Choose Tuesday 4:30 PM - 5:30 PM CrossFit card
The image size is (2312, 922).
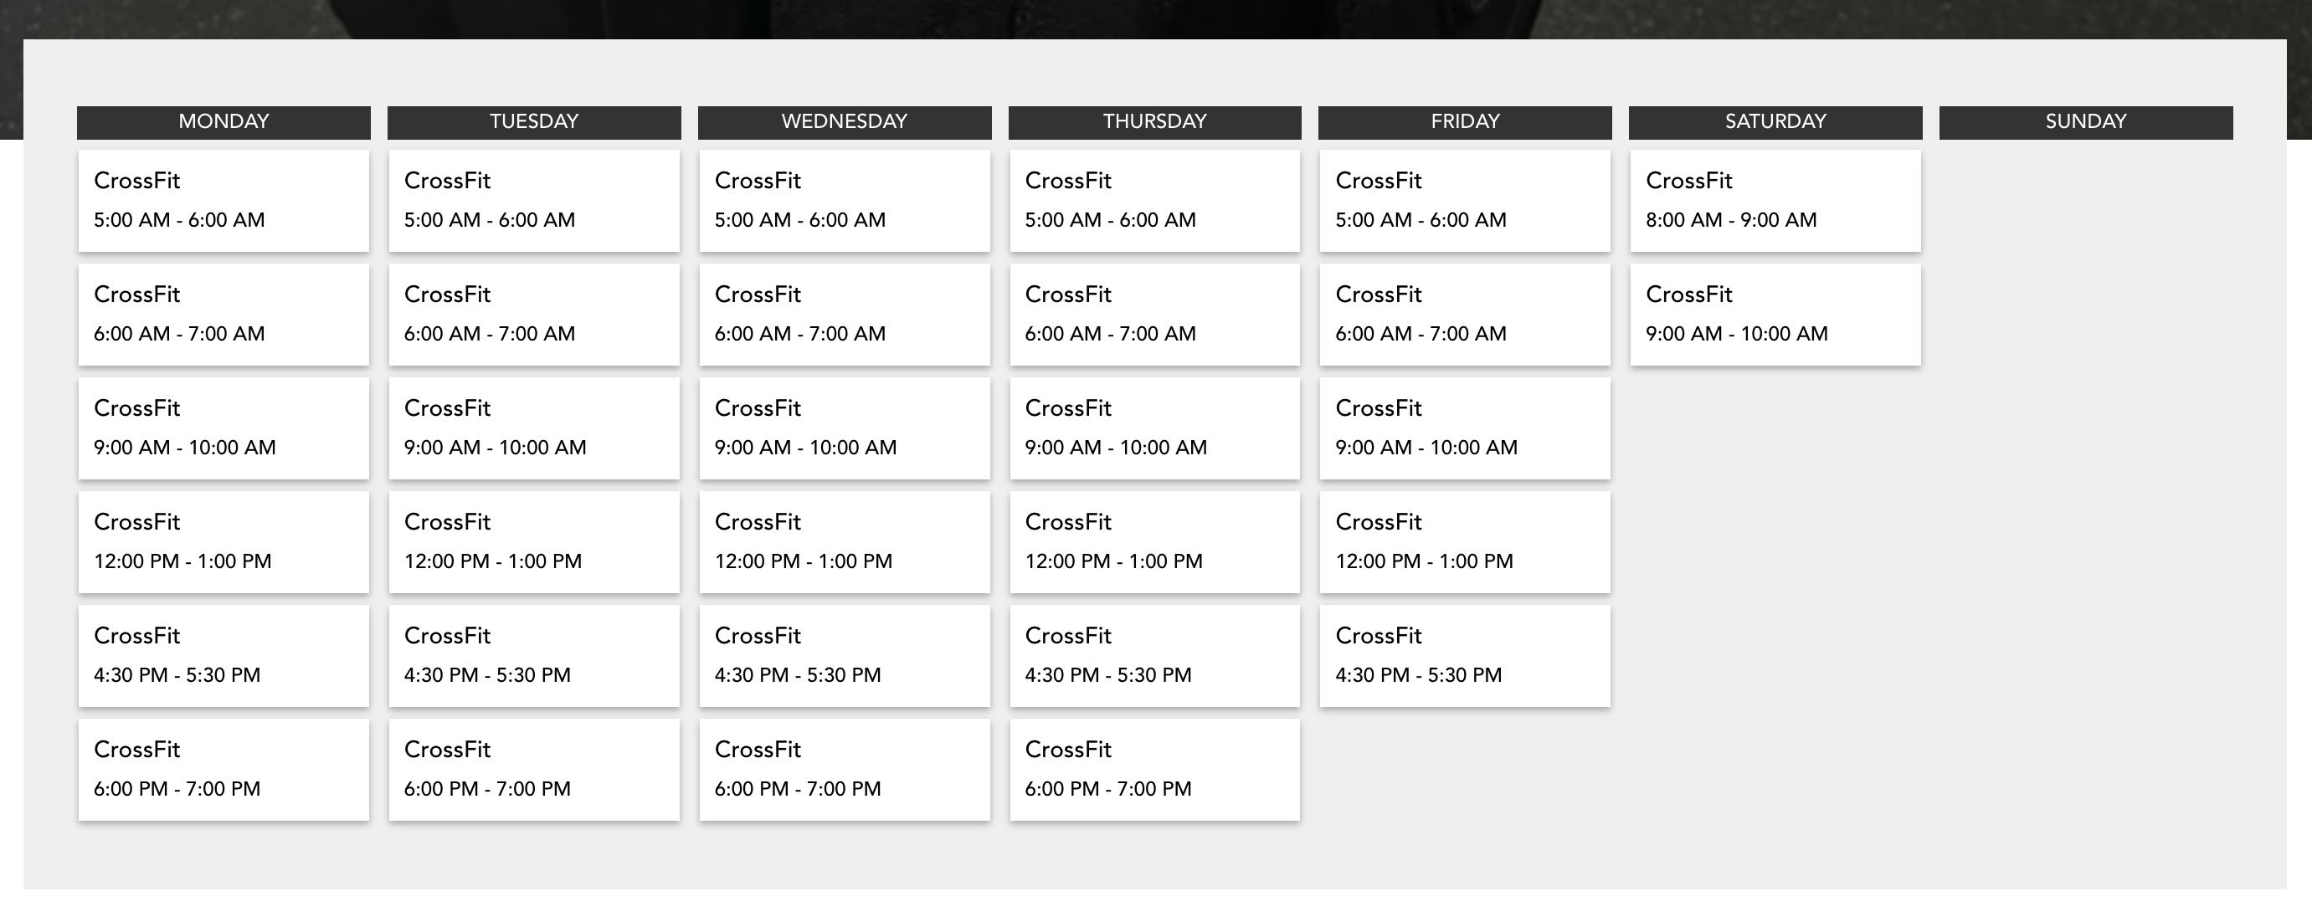click(x=534, y=657)
